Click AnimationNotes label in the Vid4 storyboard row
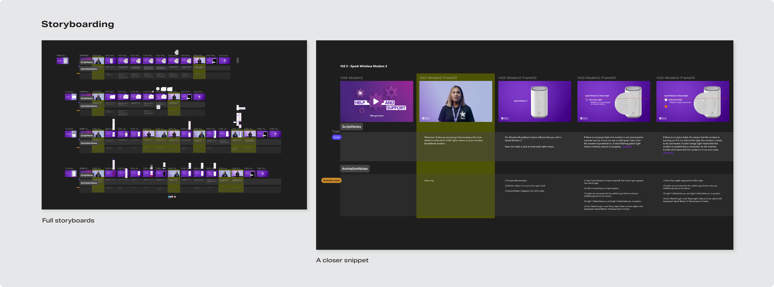 point(89,106)
